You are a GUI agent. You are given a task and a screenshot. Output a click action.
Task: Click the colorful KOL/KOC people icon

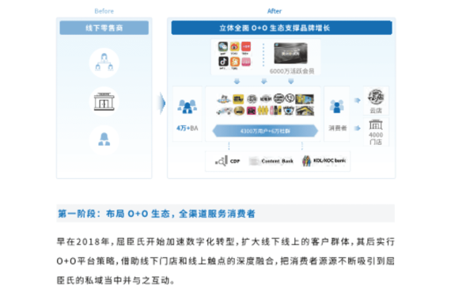[307, 161]
